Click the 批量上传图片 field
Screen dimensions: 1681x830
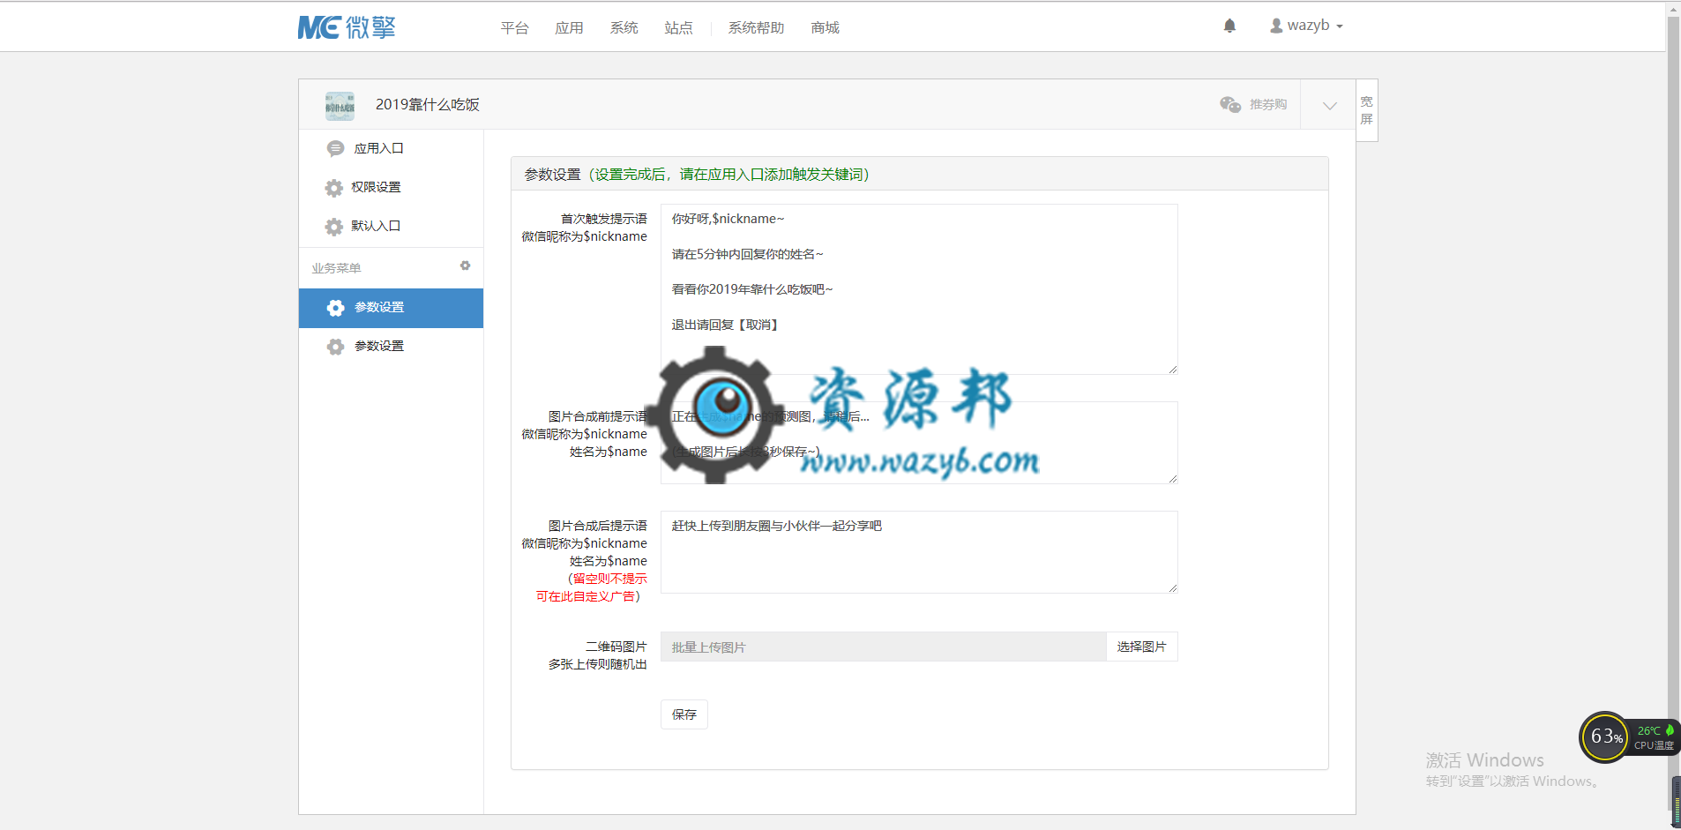click(883, 647)
